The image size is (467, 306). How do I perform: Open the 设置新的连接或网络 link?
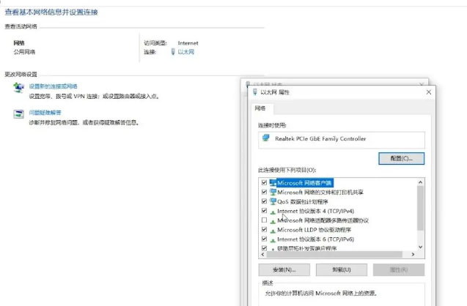coord(53,86)
